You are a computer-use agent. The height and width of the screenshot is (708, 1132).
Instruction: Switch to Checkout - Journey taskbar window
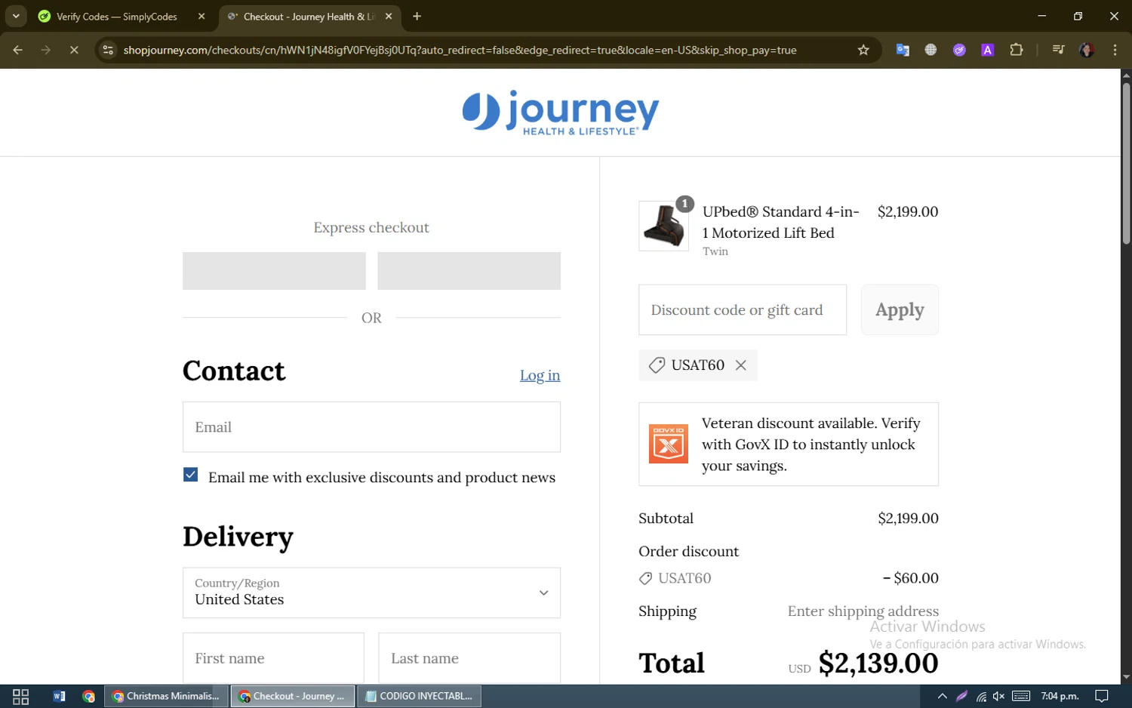[x=293, y=696]
